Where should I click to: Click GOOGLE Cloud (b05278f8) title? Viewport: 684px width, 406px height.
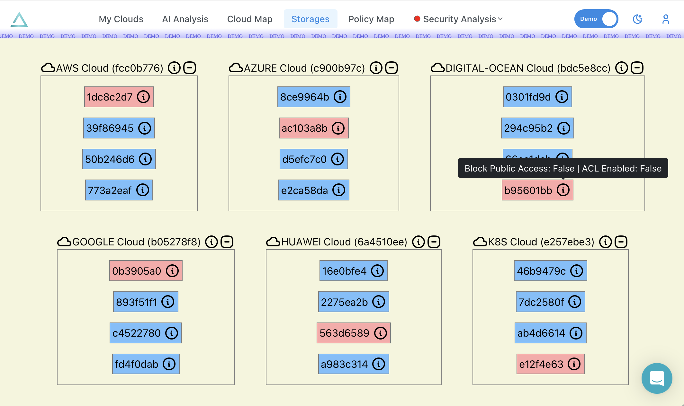(x=136, y=242)
